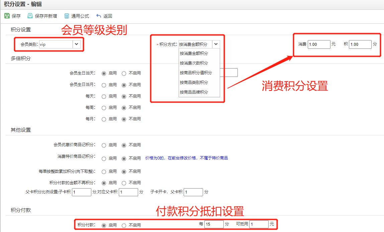The image size is (384, 232).
Task: Enable 会员生日当月 multiple points
Action: [104, 85]
